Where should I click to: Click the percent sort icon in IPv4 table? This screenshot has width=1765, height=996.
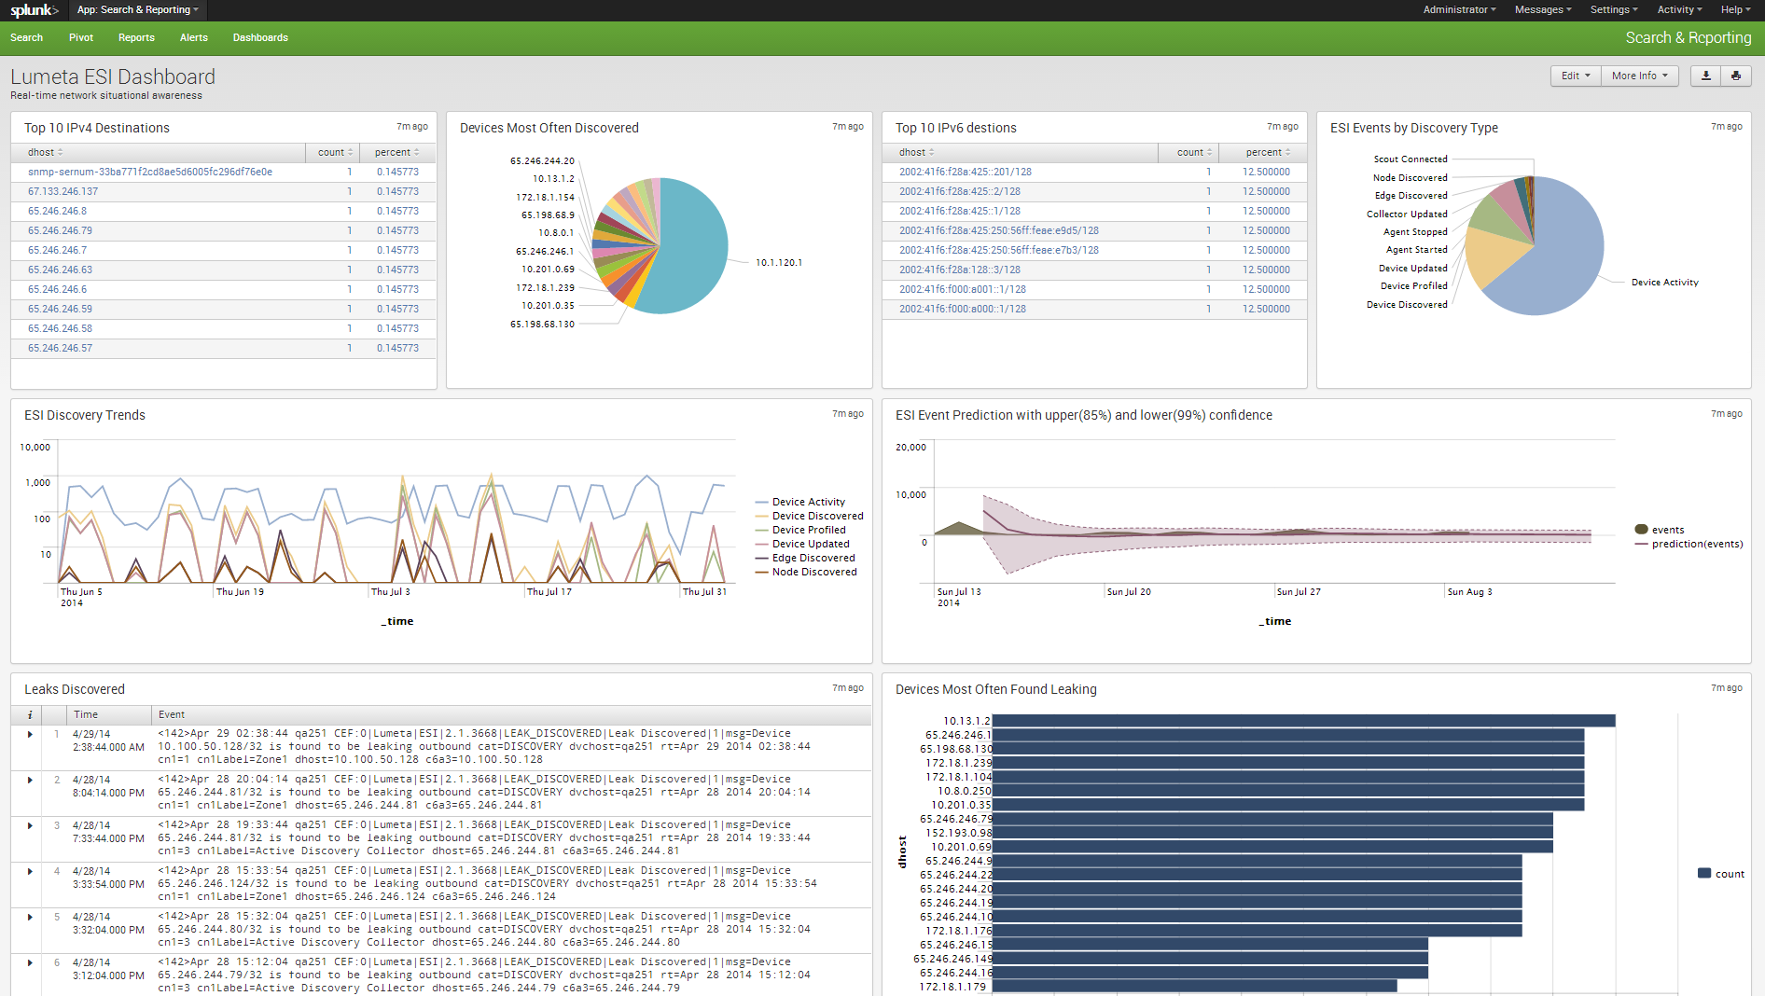[416, 152]
